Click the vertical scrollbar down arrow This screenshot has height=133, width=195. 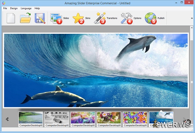(x=192, y=126)
